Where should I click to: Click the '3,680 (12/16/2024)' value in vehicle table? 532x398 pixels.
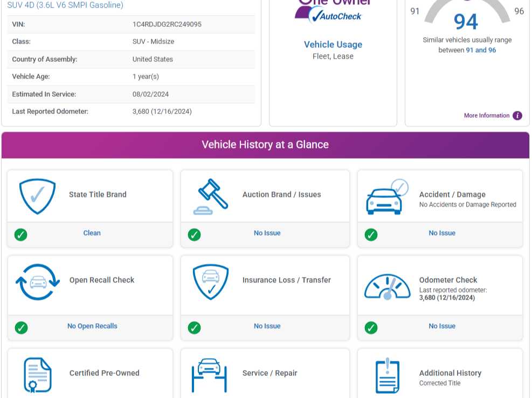162,112
